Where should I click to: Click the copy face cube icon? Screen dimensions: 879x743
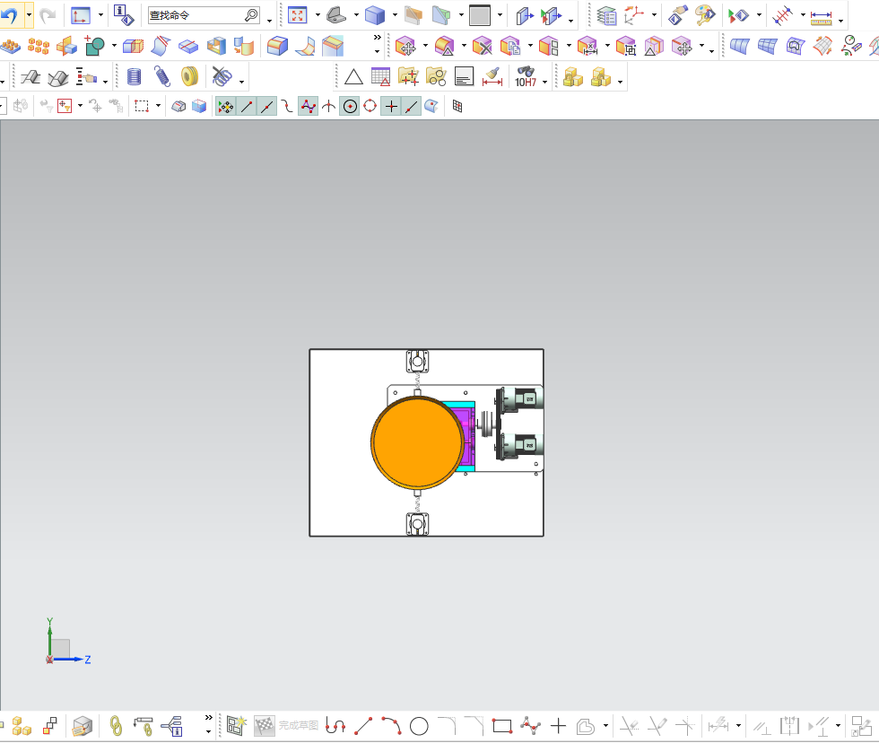click(510, 46)
